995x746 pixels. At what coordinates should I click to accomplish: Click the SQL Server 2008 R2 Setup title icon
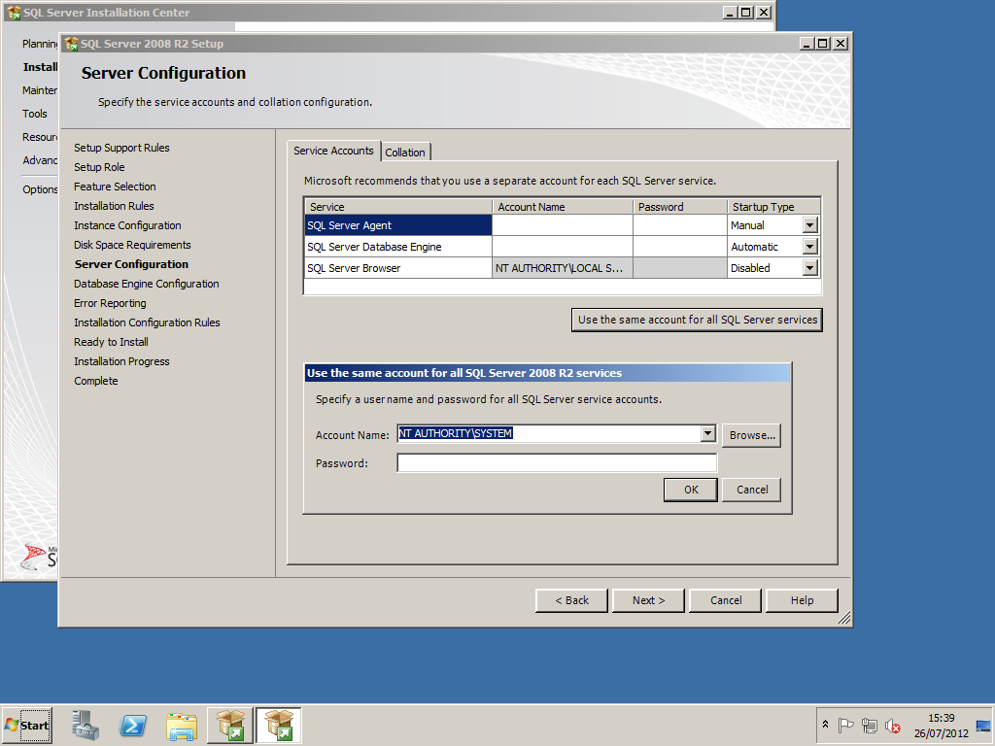click(71, 44)
